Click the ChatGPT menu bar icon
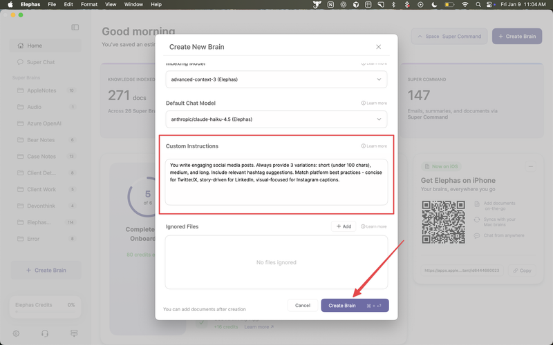Viewport: 553px width, 345px height. tap(343, 5)
